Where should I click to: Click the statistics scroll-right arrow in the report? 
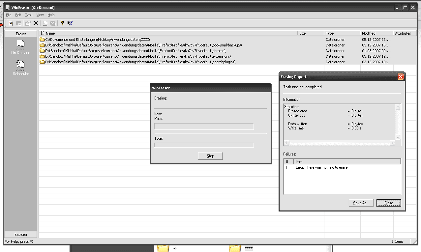tap(392, 143)
